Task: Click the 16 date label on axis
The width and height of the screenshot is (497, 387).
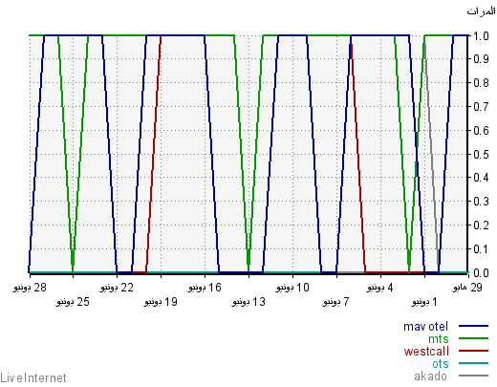Action: (205, 288)
